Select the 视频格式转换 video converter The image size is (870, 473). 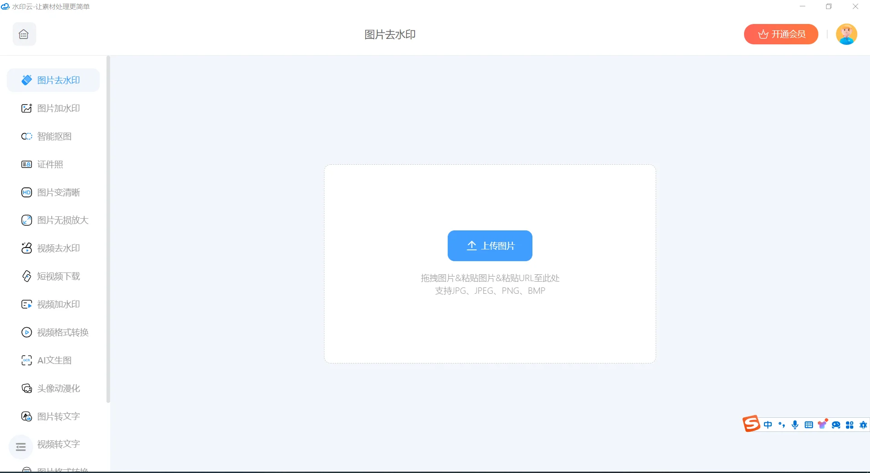(62, 332)
